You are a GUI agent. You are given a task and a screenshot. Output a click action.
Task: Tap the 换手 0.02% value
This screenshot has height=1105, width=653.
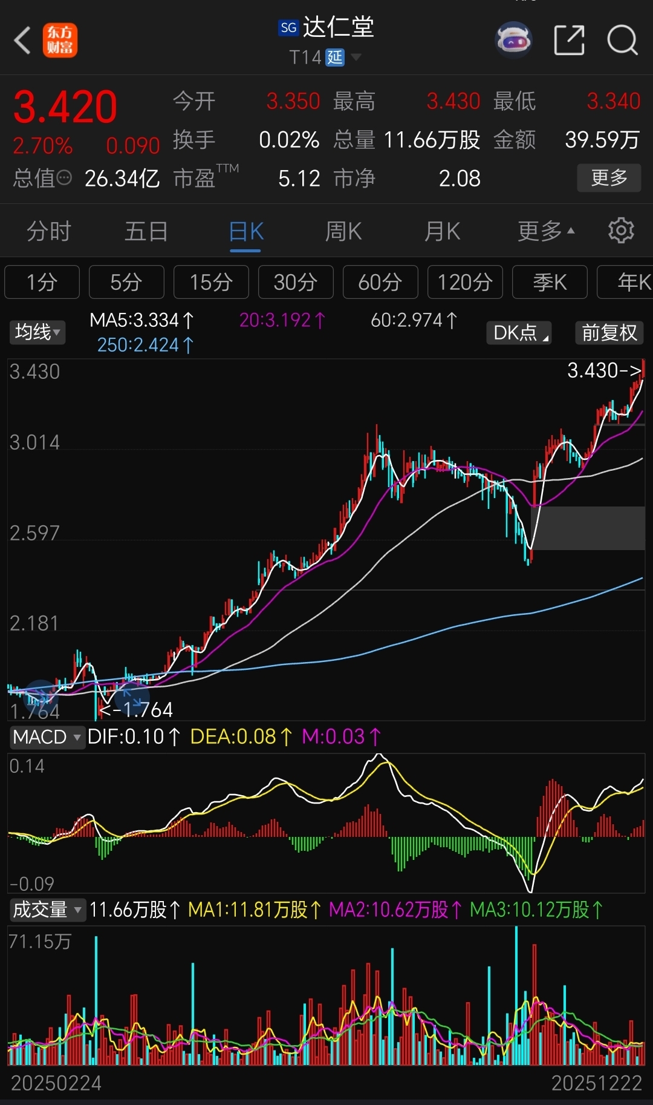[289, 140]
